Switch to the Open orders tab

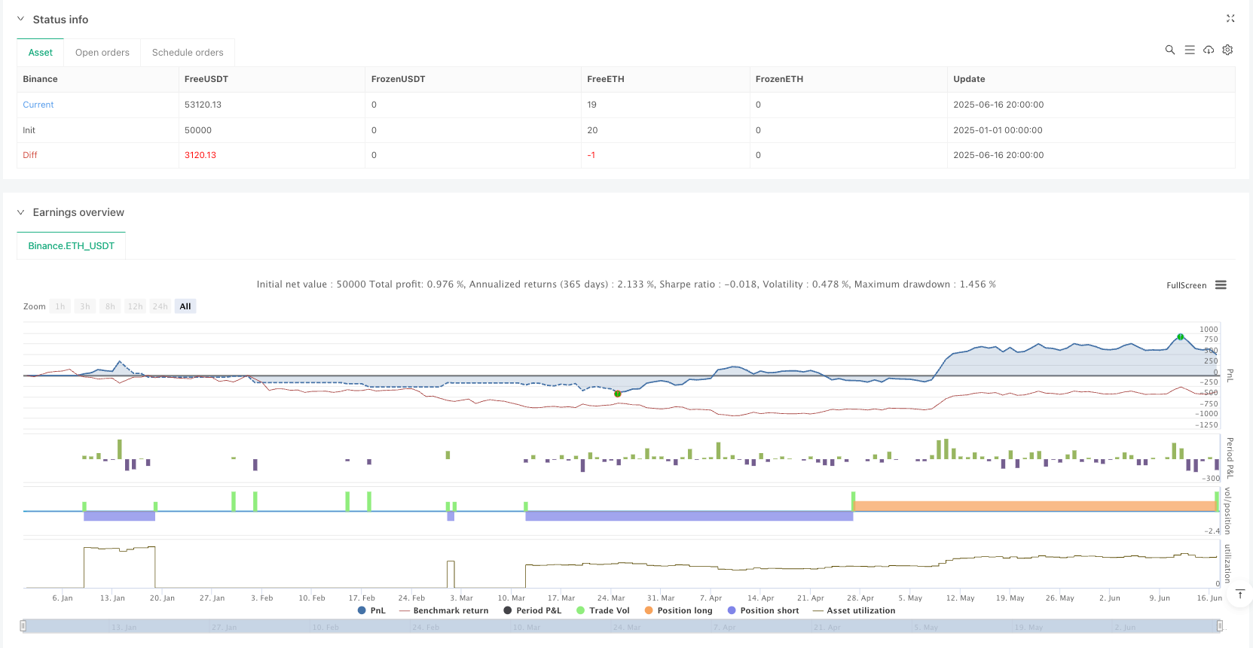[102, 53]
